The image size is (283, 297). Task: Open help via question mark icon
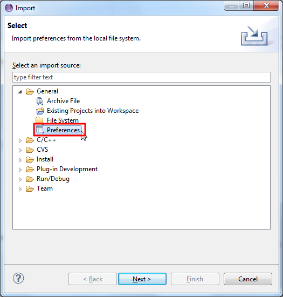point(18,278)
